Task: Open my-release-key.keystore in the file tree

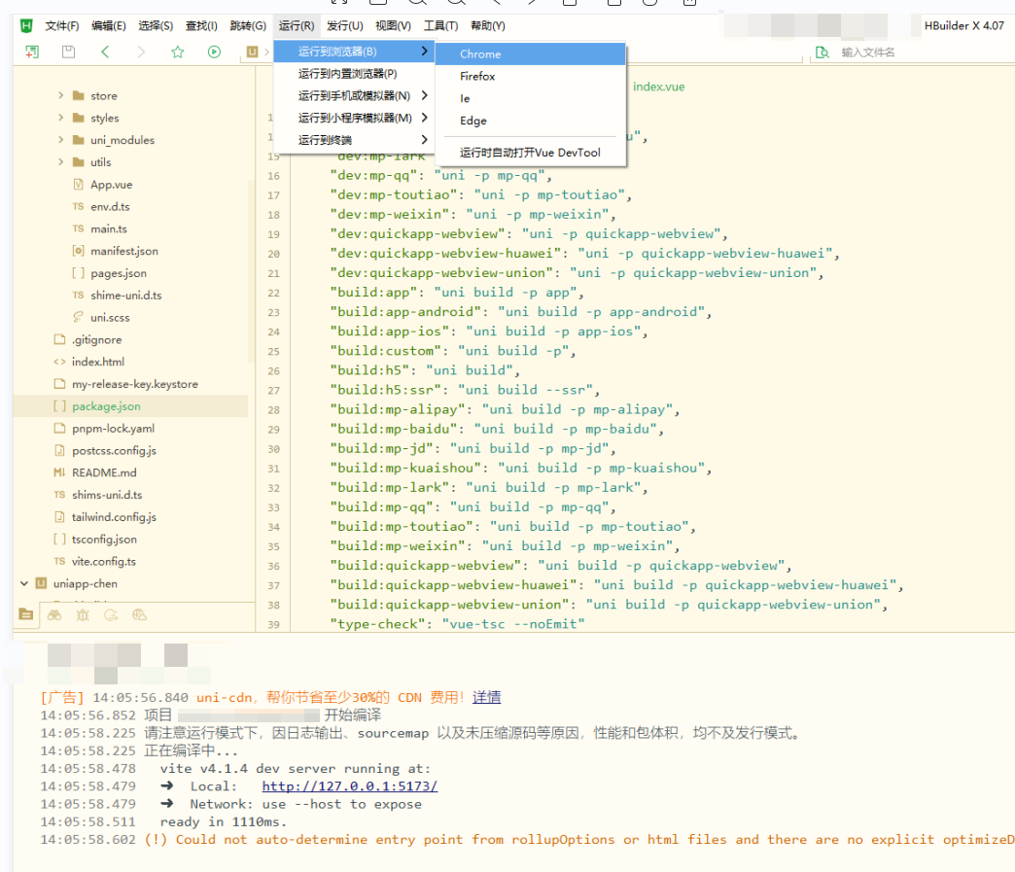Action: point(134,384)
